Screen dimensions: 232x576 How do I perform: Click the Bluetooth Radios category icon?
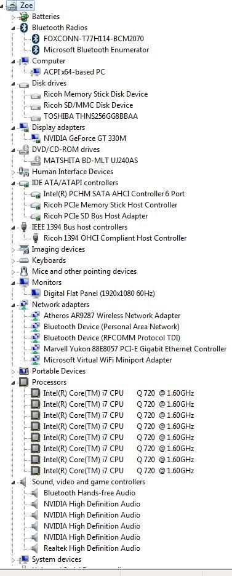point(24,28)
